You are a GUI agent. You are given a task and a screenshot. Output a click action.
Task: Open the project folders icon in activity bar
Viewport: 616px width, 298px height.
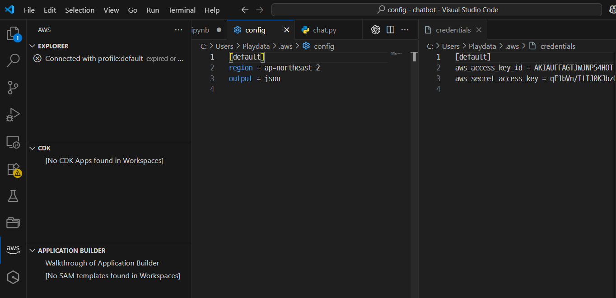pos(13,223)
